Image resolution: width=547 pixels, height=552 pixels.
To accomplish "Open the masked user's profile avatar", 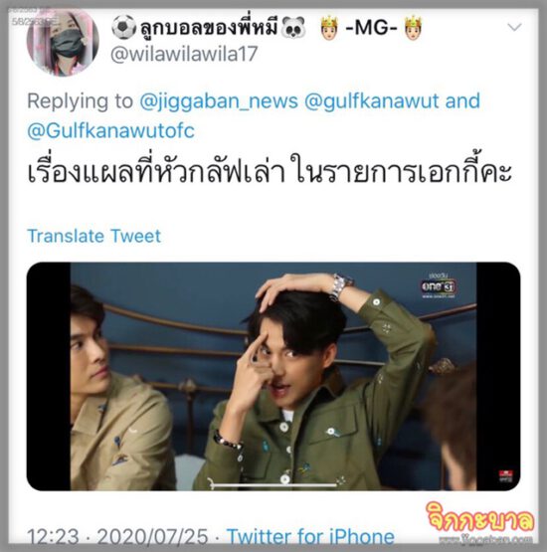I will pos(62,43).
